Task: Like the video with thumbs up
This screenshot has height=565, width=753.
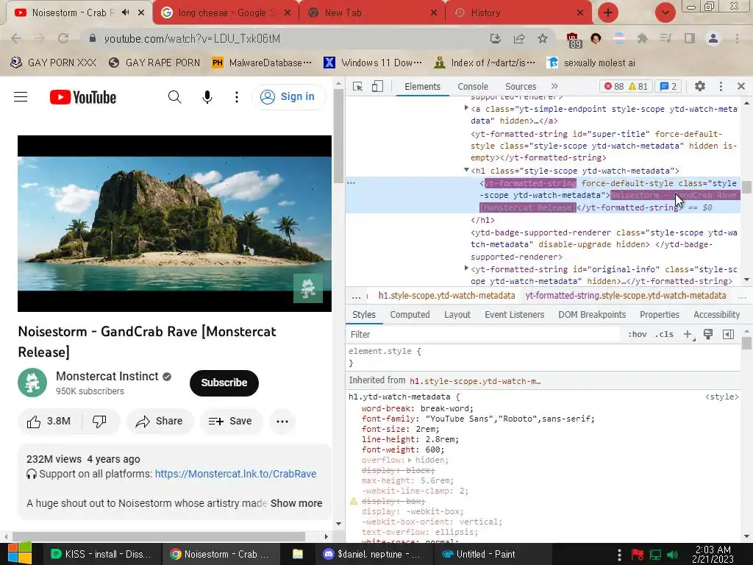Action: (49, 422)
